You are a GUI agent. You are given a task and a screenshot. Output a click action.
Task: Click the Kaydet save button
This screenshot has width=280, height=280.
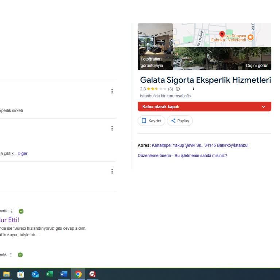pyautogui.click(x=151, y=121)
